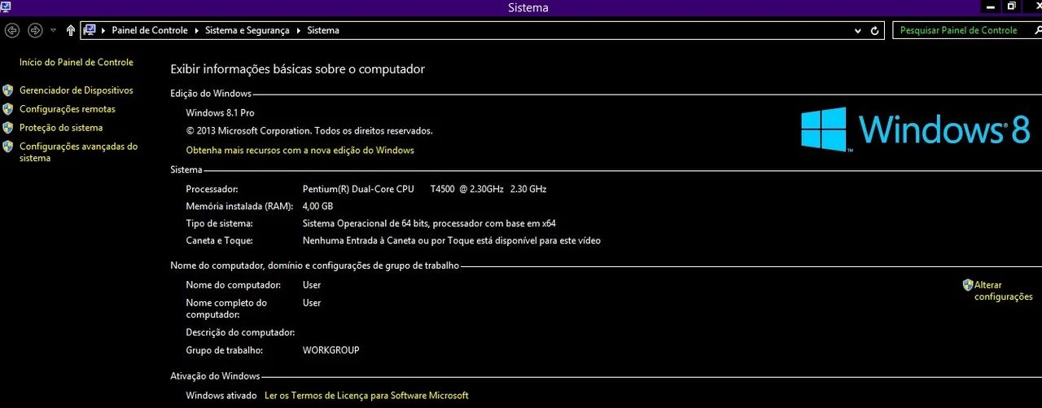Click the Pentium(R) Dual-Core CPU processor value
This screenshot has width=1042, height=408.
click(425, 189)
